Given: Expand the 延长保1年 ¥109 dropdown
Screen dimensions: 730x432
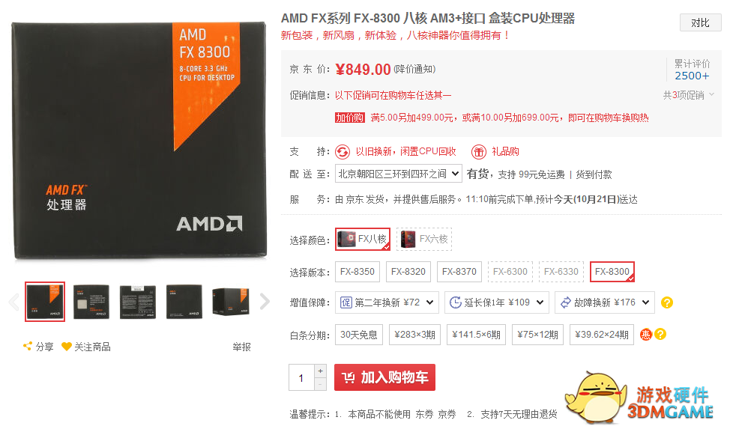Looking at the screenshot, I should click(x=497, y=302).
